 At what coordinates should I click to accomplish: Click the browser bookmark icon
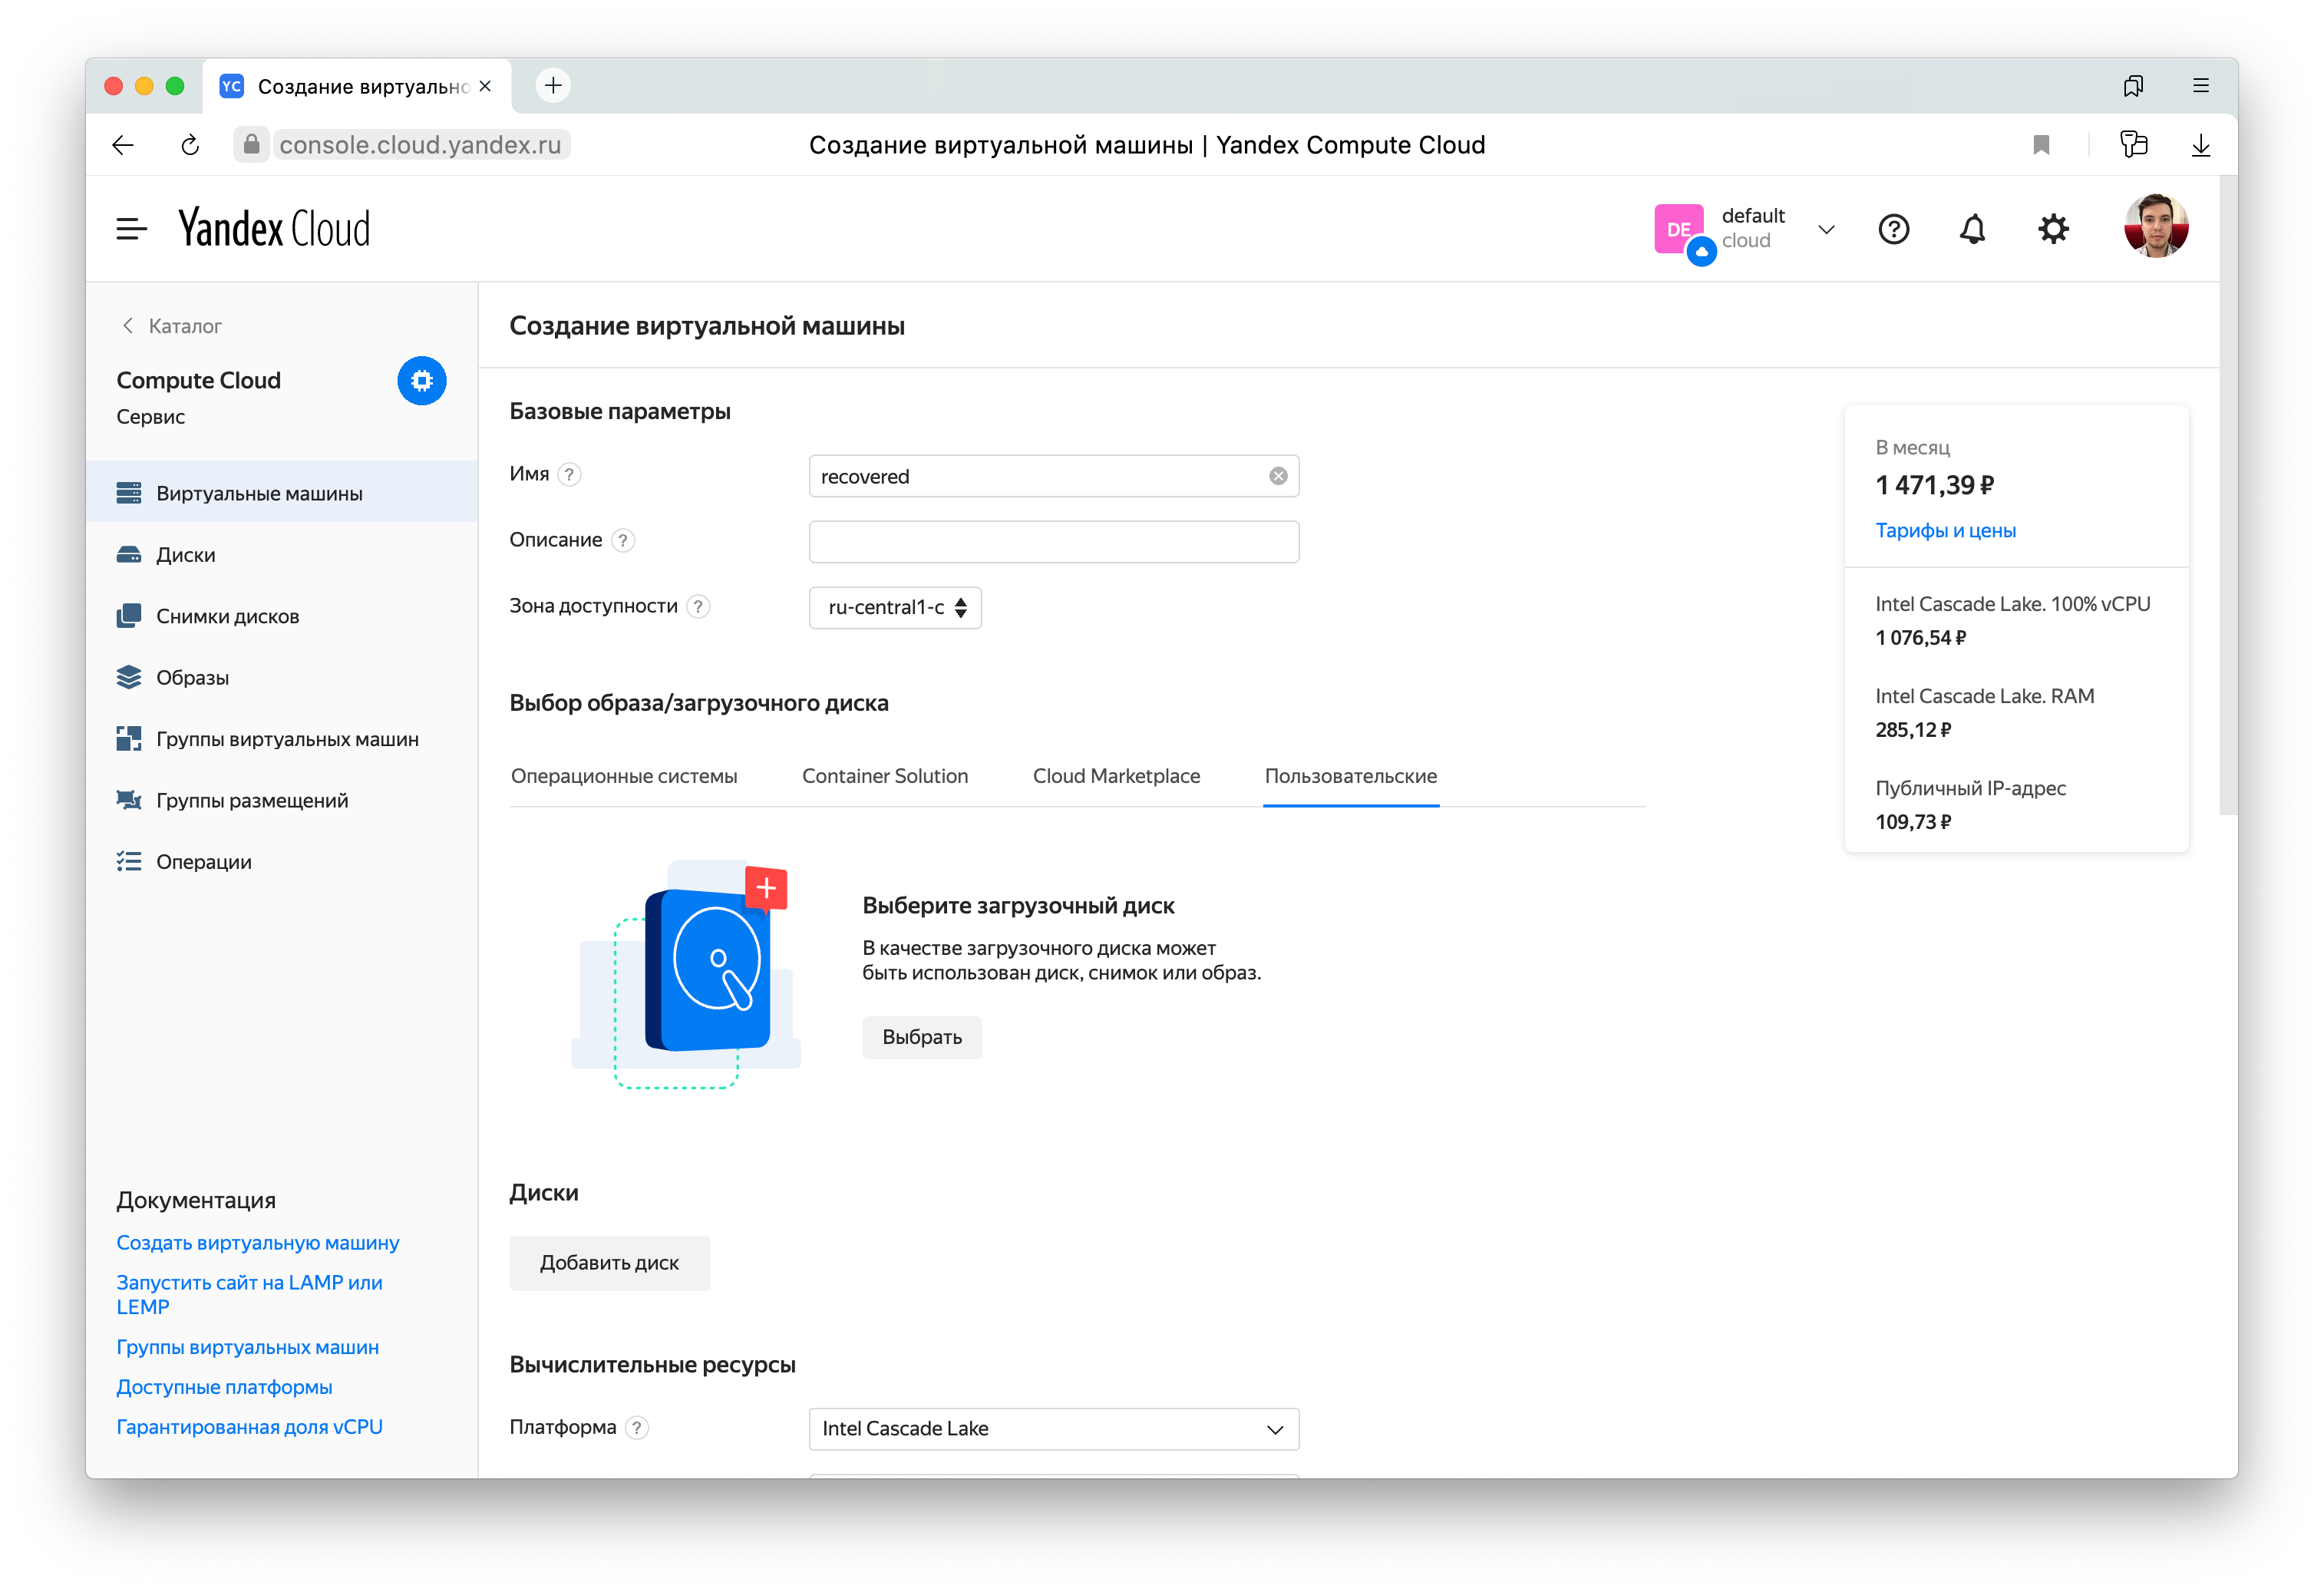point(2041,145)
